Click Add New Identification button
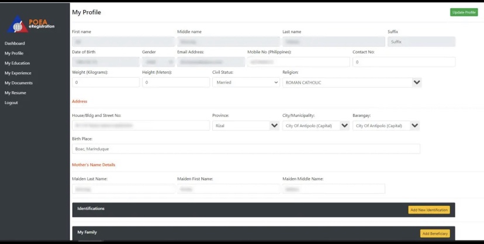484x244 pixels. [428, 209]
